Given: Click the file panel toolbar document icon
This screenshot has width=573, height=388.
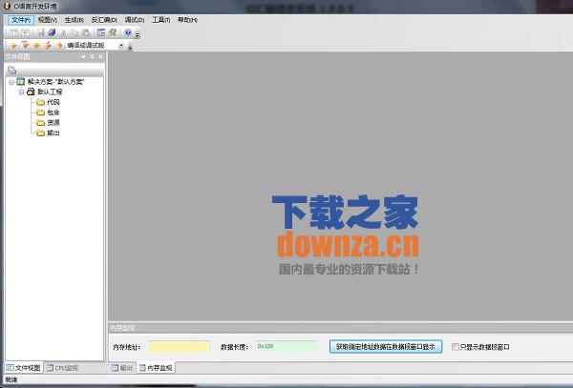Looking at the screenshot, I should pos(12,70).
